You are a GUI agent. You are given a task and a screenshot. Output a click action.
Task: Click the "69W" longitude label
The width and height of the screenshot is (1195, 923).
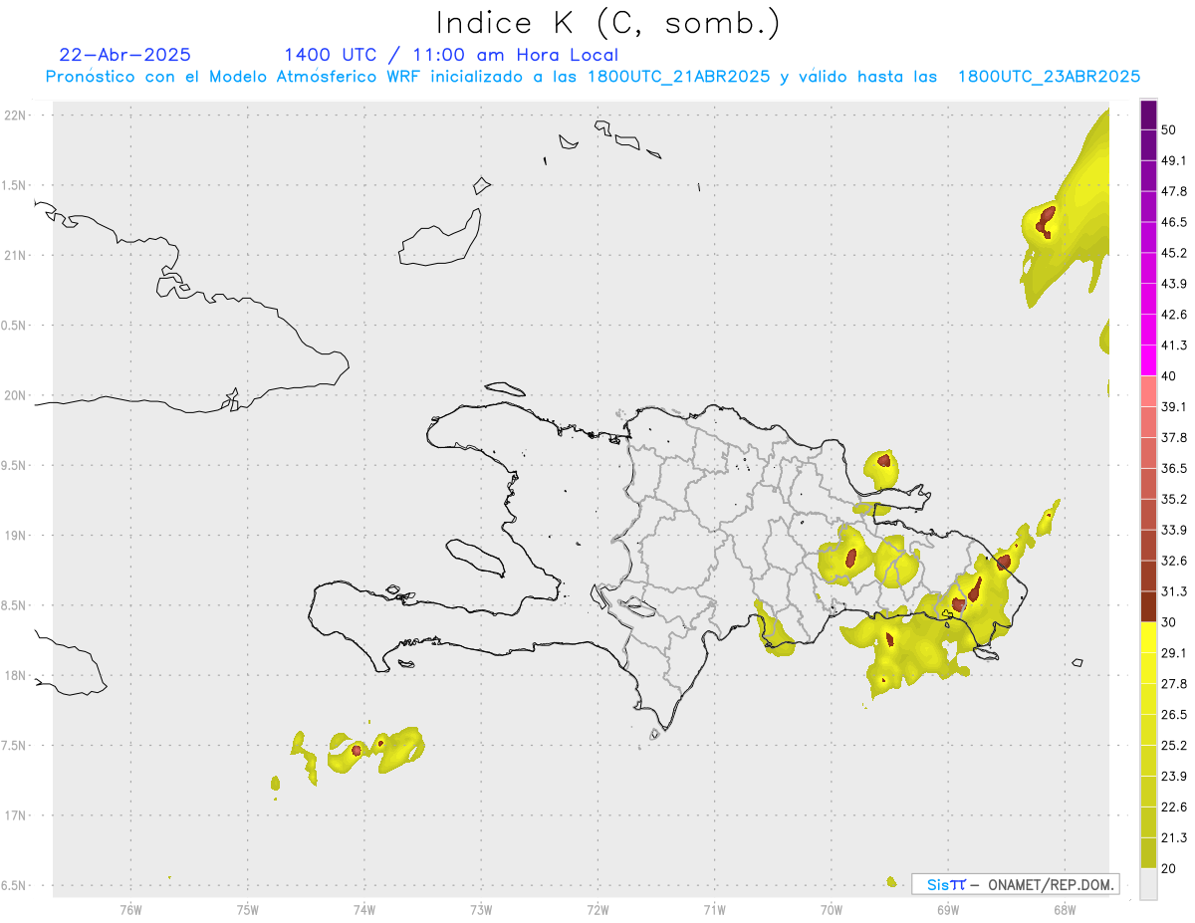pos(948,909)
